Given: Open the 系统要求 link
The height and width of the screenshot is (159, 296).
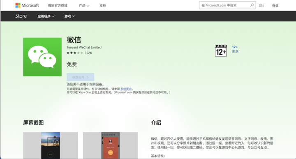Looking at the screenshot, I should (x=126, y=89).
